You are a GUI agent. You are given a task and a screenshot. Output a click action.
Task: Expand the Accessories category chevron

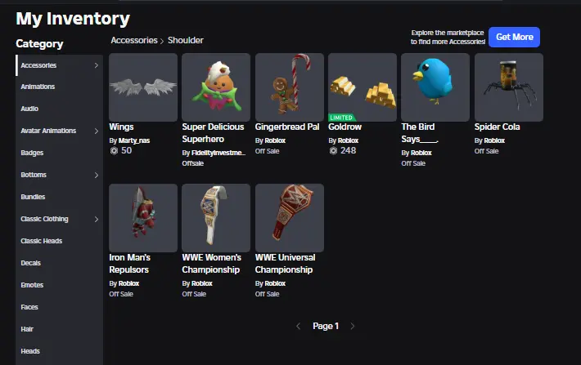(97, 65)
